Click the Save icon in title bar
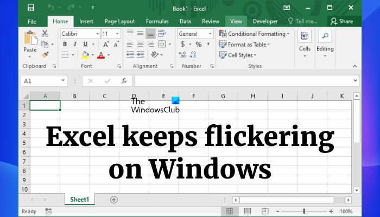Viewport: 380px width, 217px height. [31, 8]
